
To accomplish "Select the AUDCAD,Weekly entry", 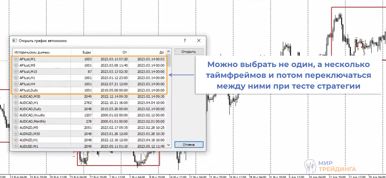I will click(89, 115).
